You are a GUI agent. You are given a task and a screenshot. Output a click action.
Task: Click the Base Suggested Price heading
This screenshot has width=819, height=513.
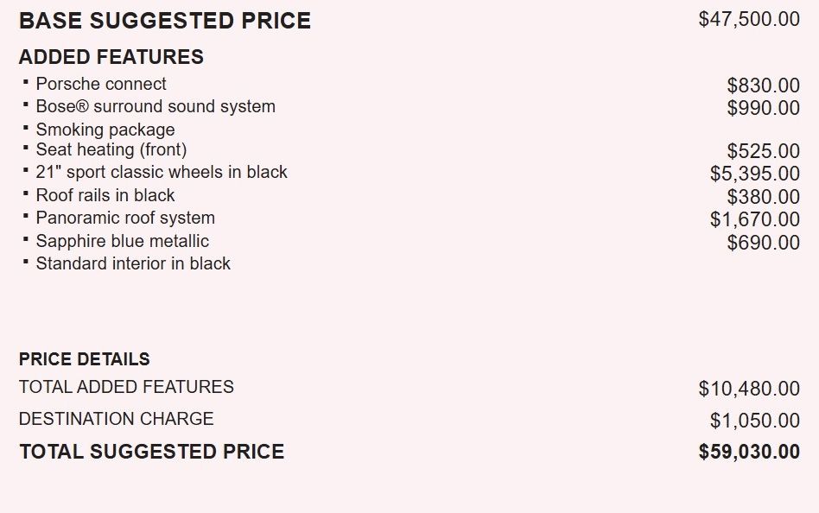coord(165,22)
